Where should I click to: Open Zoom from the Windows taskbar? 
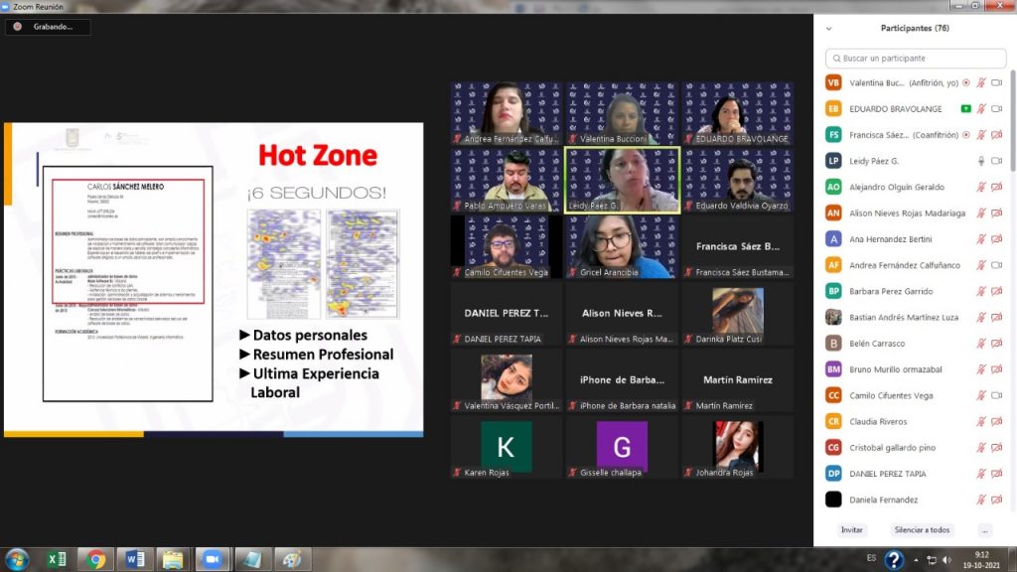click(212, 559)
